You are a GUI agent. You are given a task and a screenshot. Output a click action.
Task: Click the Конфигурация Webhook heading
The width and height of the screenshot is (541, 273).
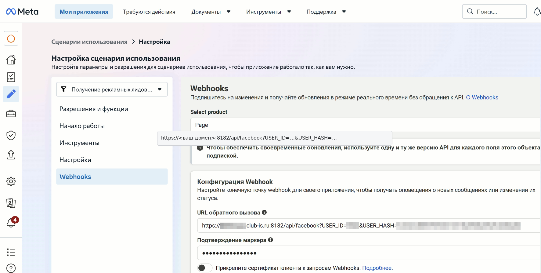235,182
